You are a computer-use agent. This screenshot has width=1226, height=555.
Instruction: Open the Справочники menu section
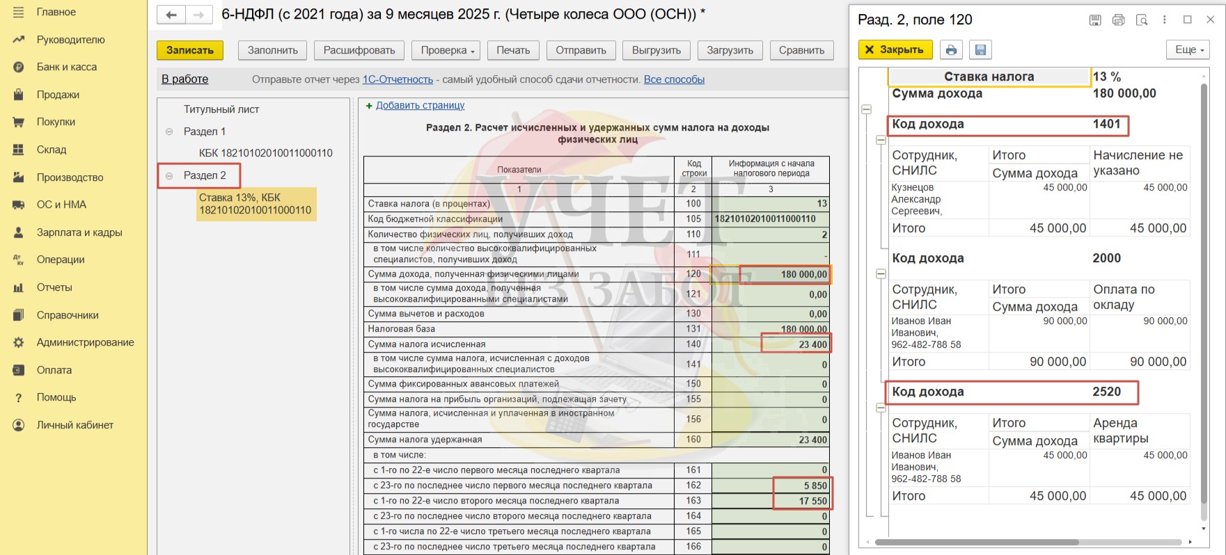68,315
